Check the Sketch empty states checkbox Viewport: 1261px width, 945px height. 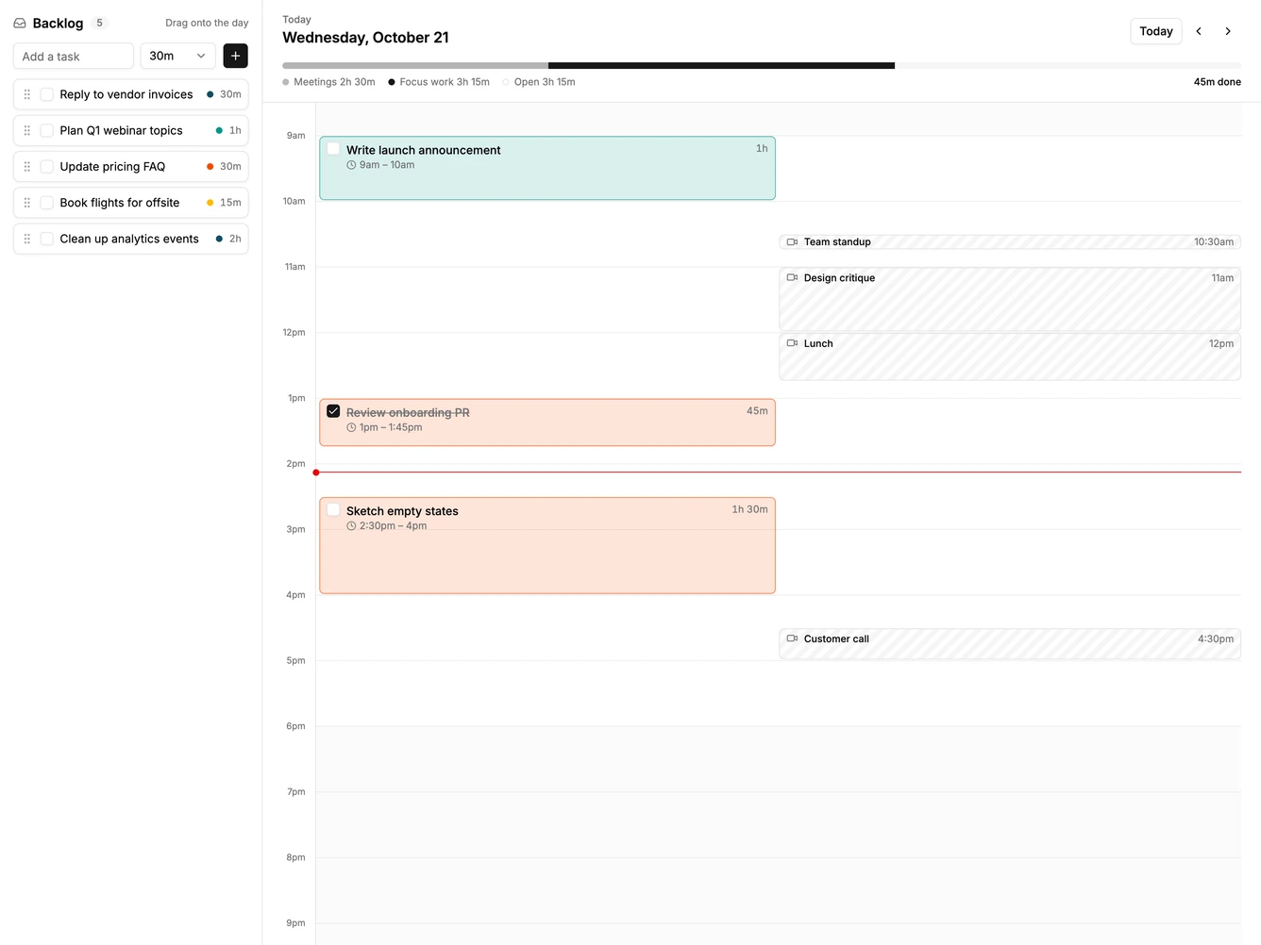point(333,510)
